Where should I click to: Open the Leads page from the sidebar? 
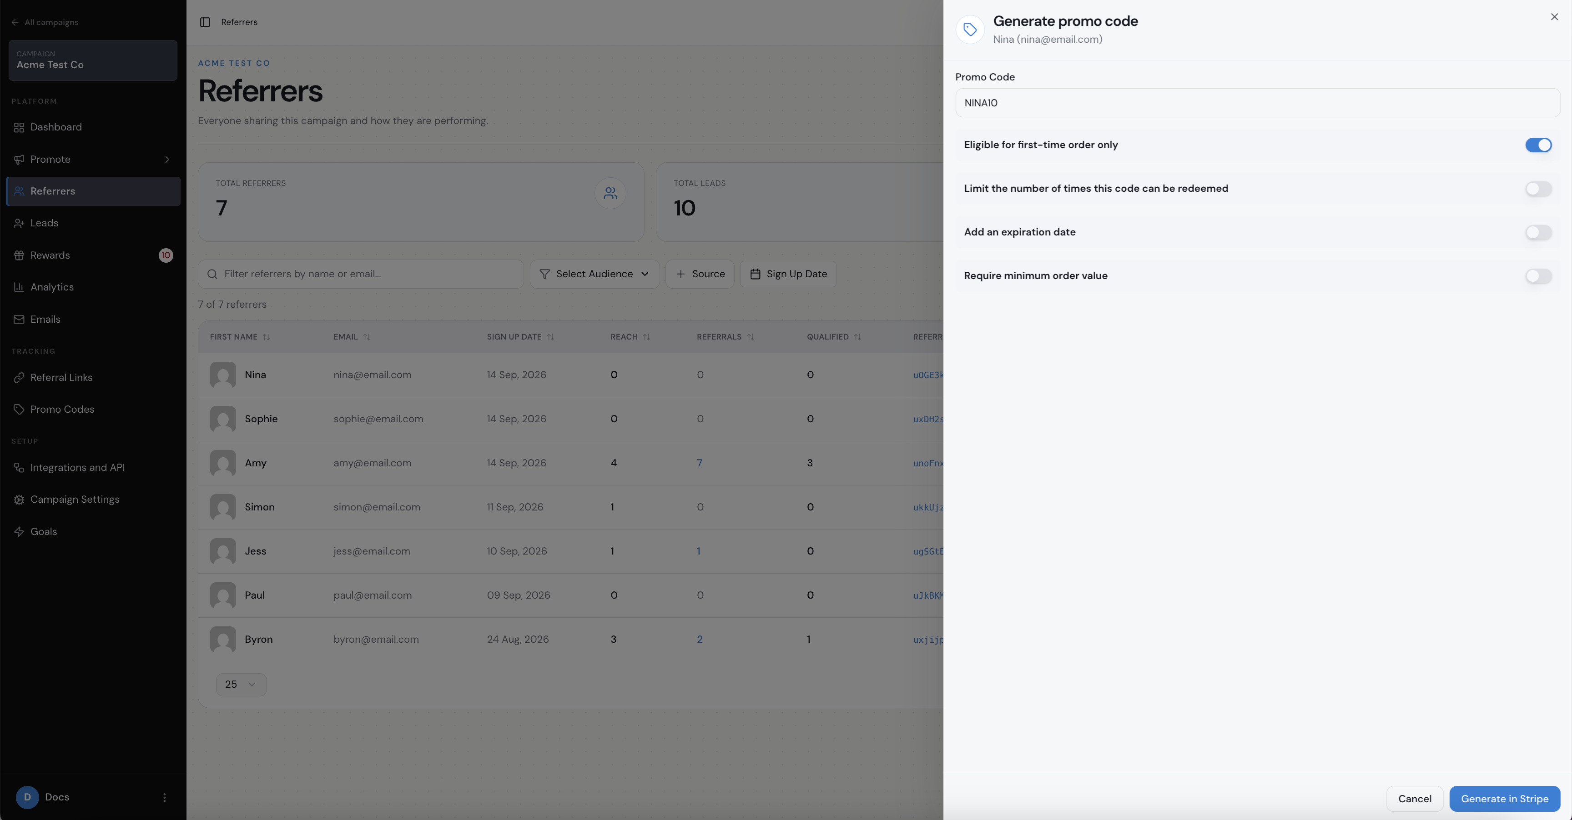93,223
